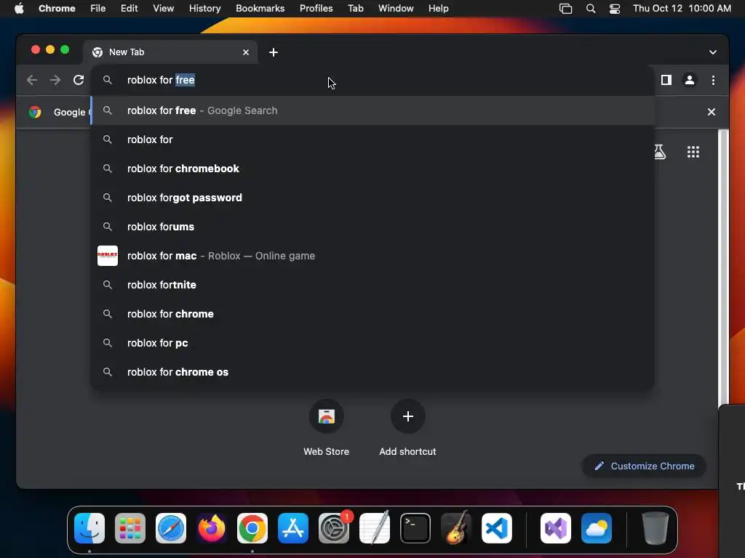Viewport: 745px width, 558px height.
Task: Open System Settings from the Dock
Action: pyautogui.click(x=334, y=528)
